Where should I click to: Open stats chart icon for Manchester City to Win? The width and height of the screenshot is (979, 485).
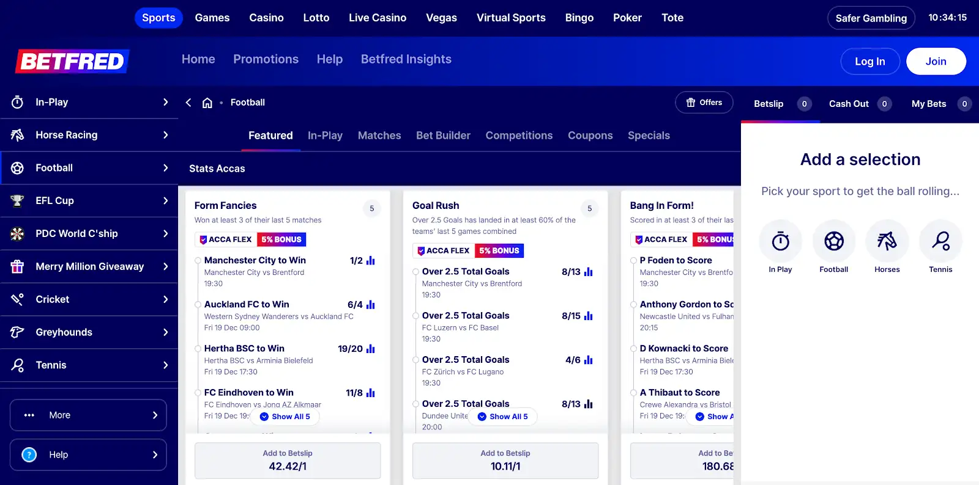[371, 261]
